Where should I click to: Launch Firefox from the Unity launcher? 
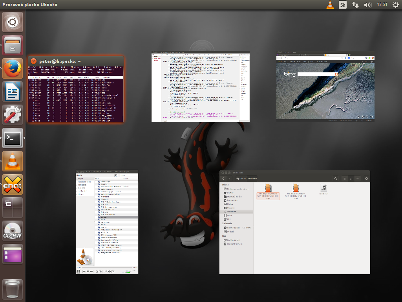(x=13, y=68)
